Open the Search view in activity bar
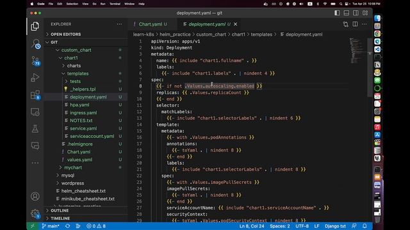The image size is (410, 230). pyautogui.click(x=36, y=43)
